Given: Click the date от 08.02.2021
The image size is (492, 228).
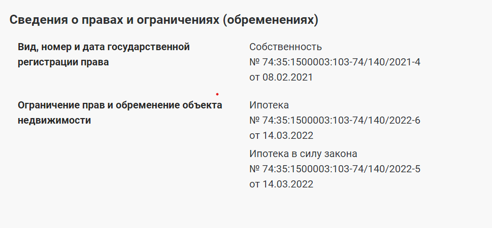Looking at the screenshot, I should click(281, 77).
